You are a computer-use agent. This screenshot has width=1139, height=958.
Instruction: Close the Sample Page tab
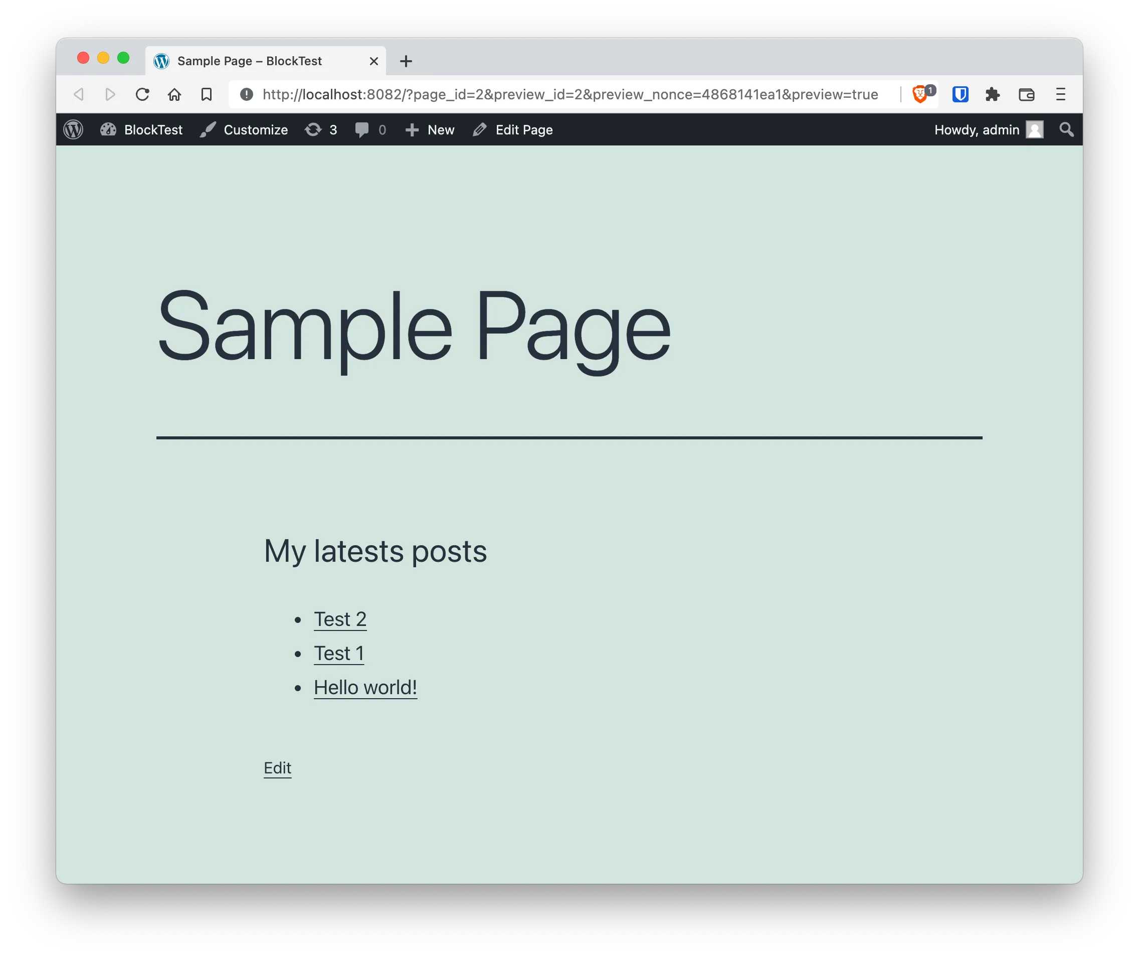373,61
